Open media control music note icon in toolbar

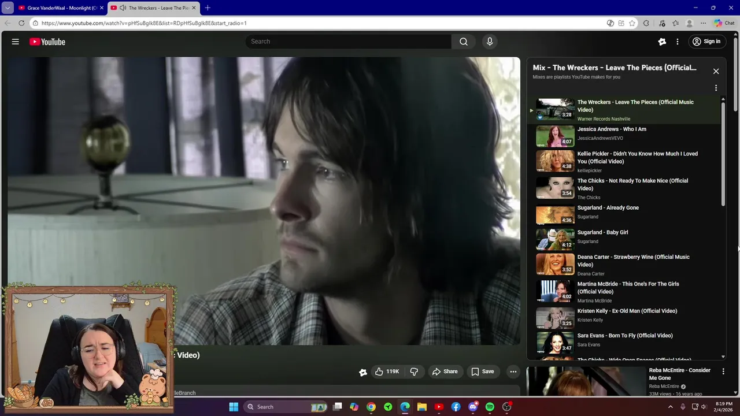[x=662, y=23]
